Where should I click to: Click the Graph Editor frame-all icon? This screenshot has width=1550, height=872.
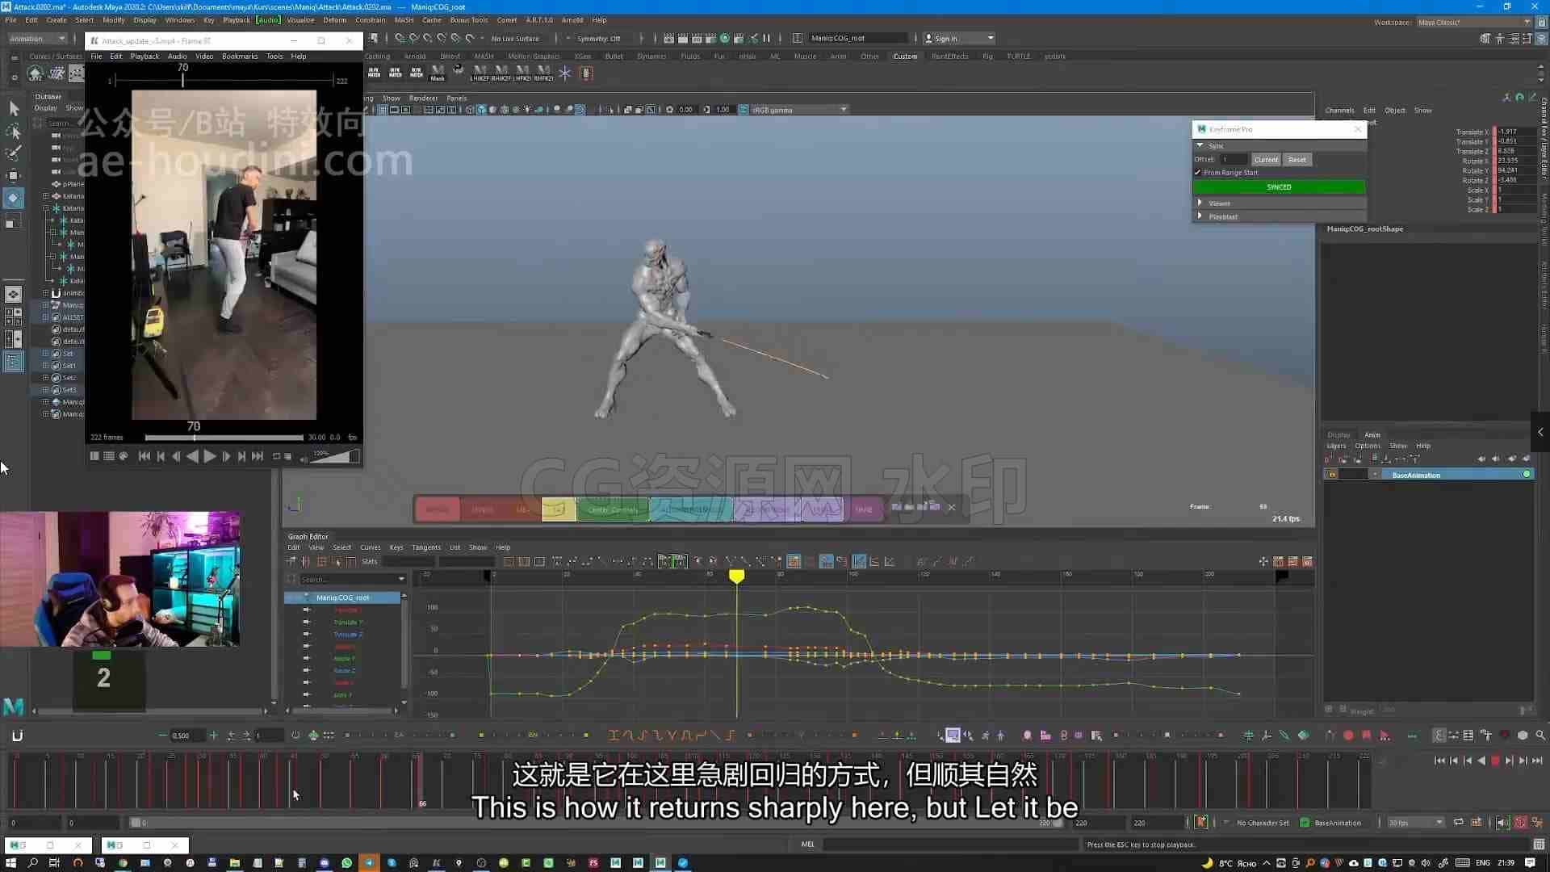click(509, 561)
